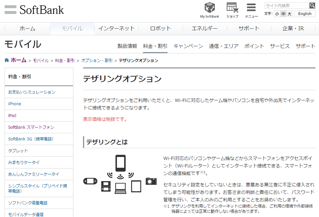Click the laptop icon in diagram
The image size is (319, 217).
coord(120,188)
